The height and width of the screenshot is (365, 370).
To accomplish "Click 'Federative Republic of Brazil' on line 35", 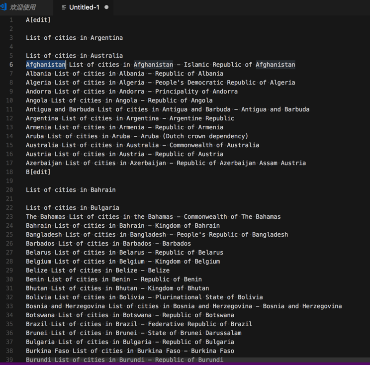I will tap(200, 324).
